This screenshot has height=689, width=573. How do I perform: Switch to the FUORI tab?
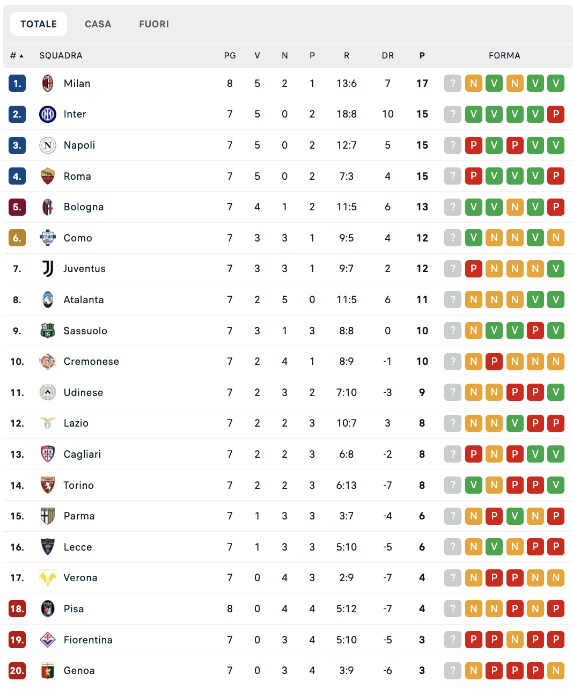click(154, 24)
